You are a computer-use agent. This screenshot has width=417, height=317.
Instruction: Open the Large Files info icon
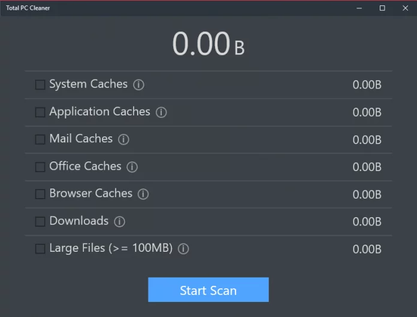tap(183, 249)
